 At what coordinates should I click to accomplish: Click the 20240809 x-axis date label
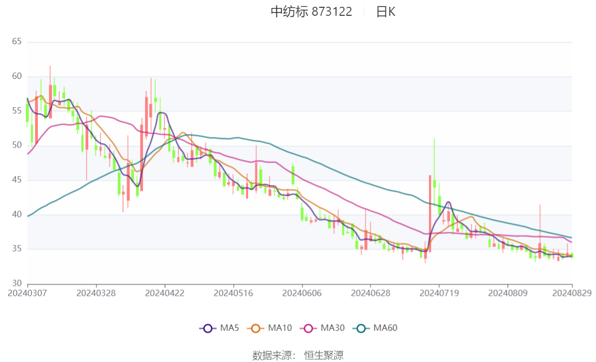coord(508,293)
